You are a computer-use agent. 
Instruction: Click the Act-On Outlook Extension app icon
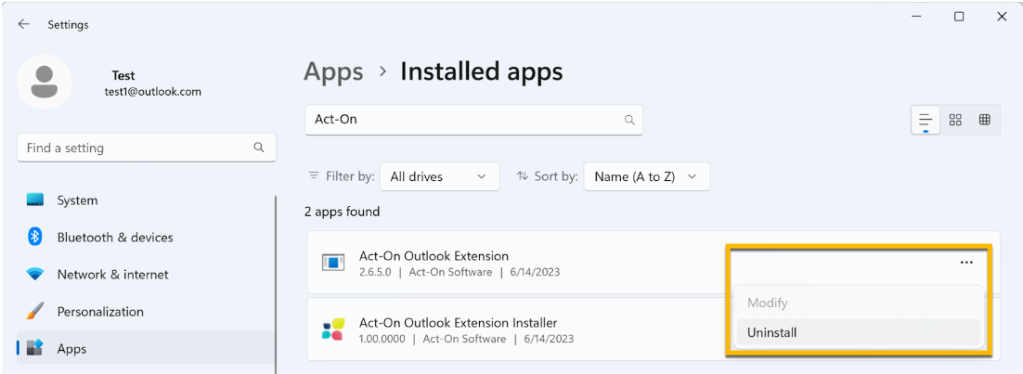coord(332,263)
